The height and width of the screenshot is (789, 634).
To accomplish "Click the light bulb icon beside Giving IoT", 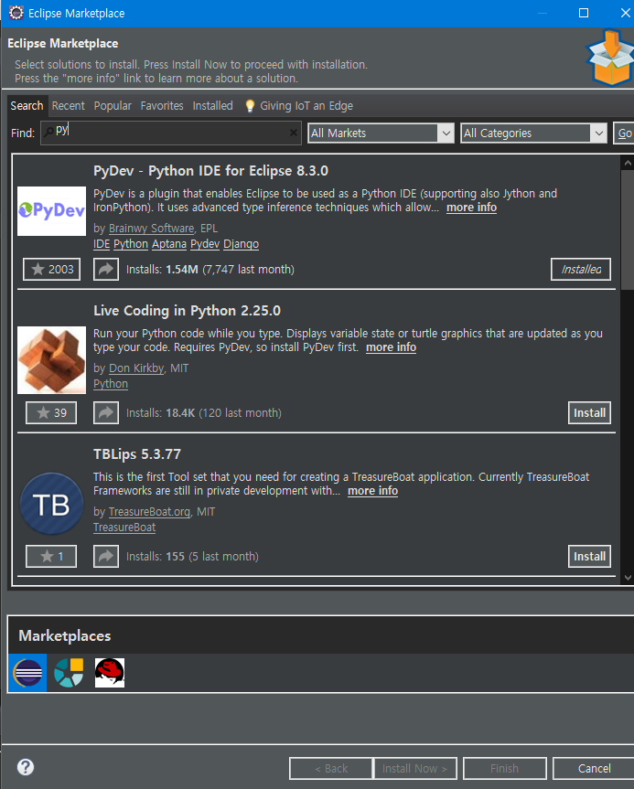I will click(x=250, y=106).
